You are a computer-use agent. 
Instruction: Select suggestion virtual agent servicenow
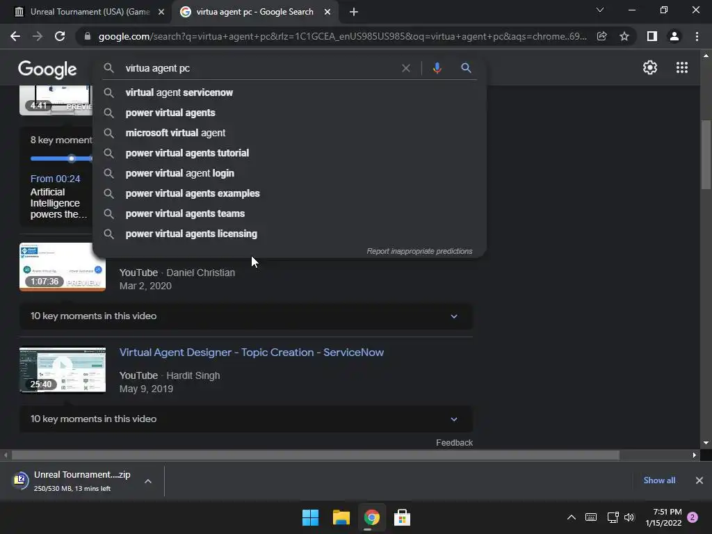[x=289, y=92]
